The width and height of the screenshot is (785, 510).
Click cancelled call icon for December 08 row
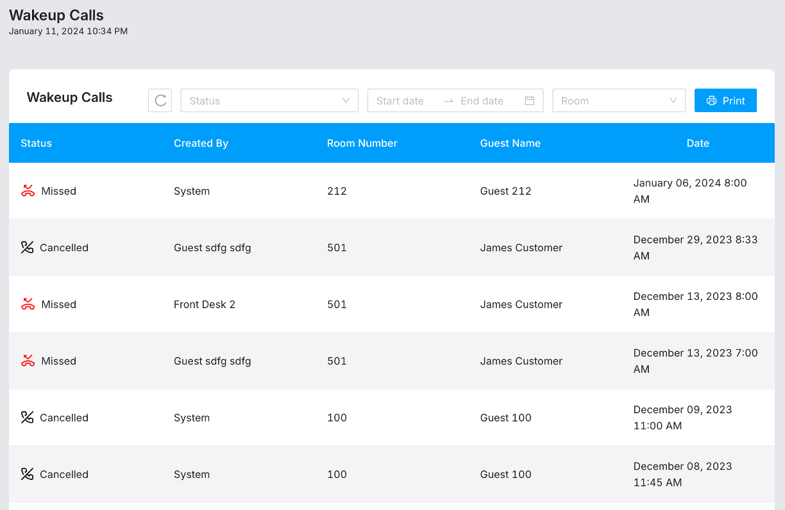[x=27, y=474]
